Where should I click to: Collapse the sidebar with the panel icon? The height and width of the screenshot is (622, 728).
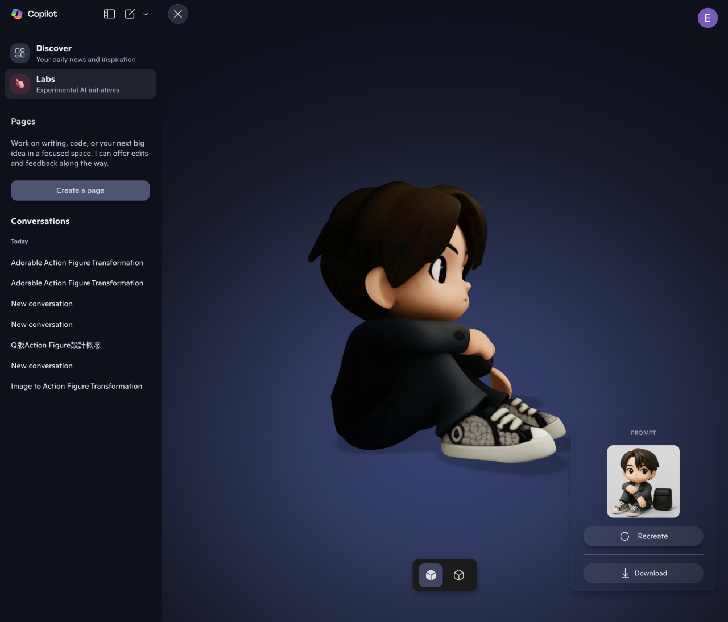(x=109, y=14)
